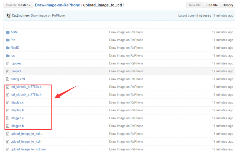This screenshot has height=153, width=235.
Task: Open the commit message in the ARM row
Action: click(x=126, y=32)
